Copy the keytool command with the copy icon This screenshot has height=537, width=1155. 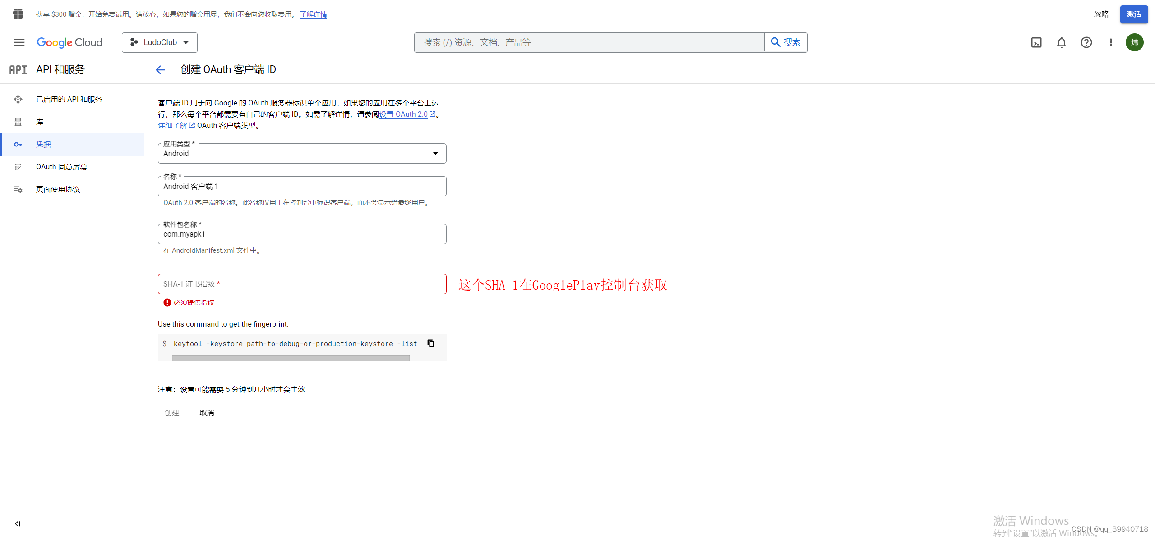point(431,344)
